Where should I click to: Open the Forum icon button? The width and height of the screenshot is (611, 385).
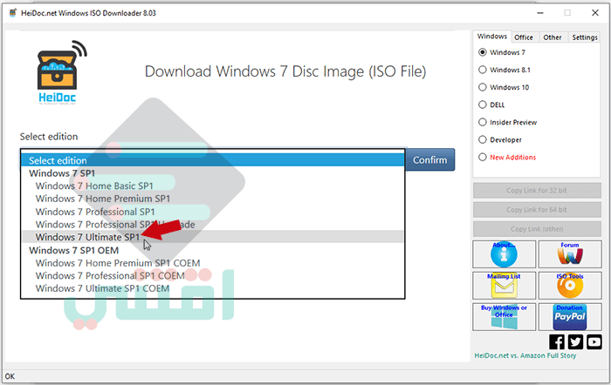[570, 254]
